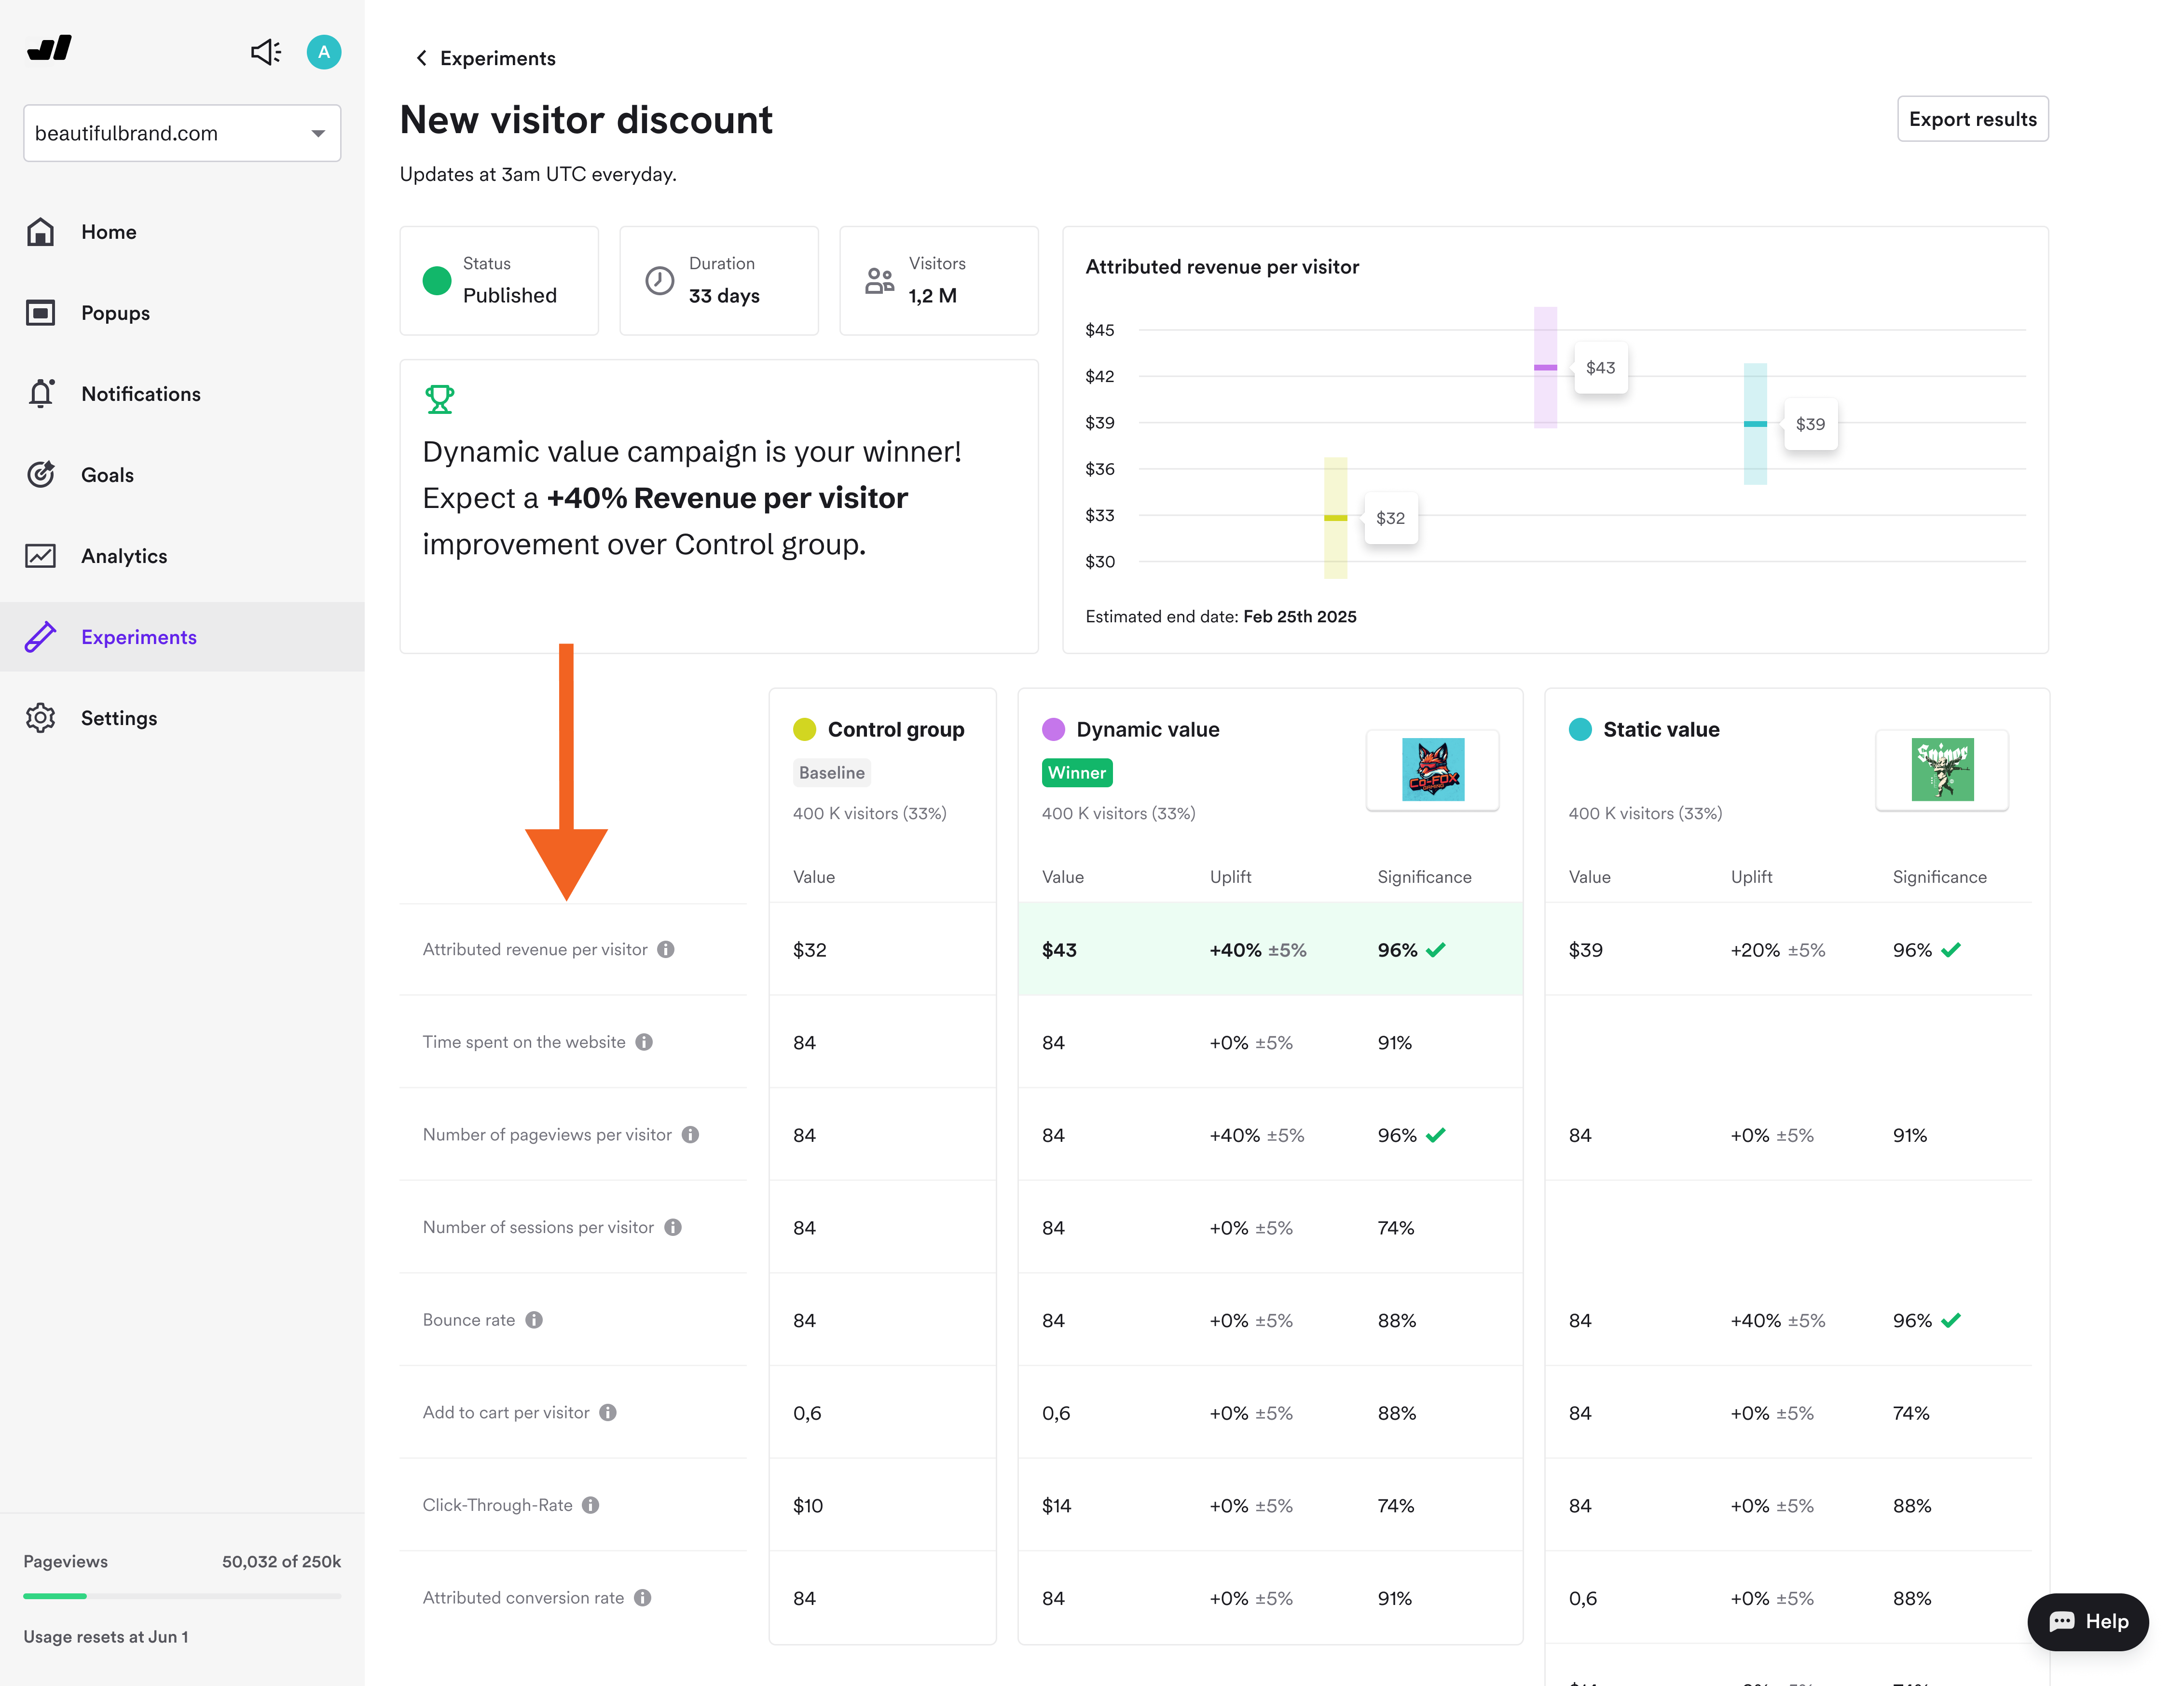The image size is (2184, 1686).
Task: Open the Help chat button
Action: point(2087,1621)
